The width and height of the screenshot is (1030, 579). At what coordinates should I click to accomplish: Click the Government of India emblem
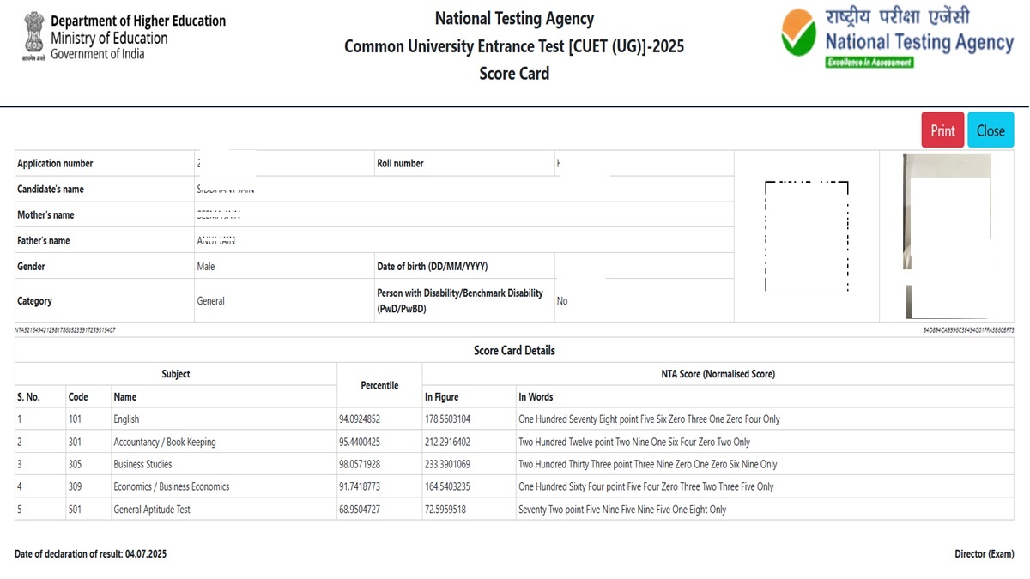[x=33, y=37]
